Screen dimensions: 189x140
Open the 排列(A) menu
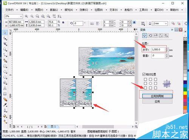coord(69,10)
